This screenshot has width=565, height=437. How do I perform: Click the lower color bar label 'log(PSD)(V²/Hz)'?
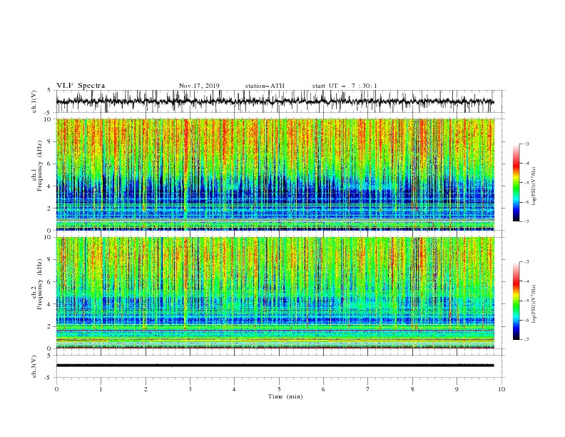tap(534, 303)
